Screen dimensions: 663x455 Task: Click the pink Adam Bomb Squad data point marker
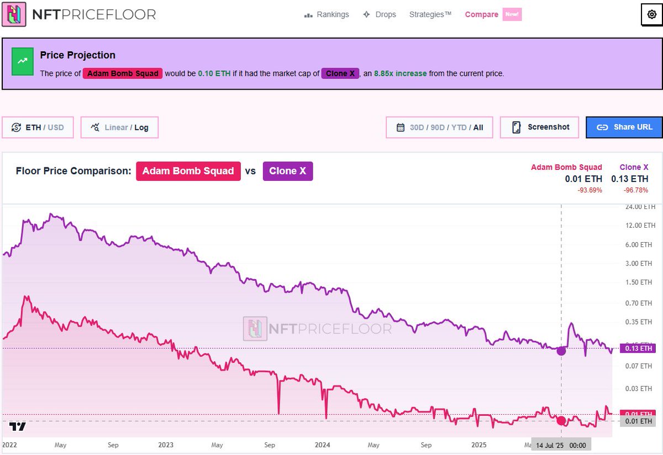tap(561, 421)
